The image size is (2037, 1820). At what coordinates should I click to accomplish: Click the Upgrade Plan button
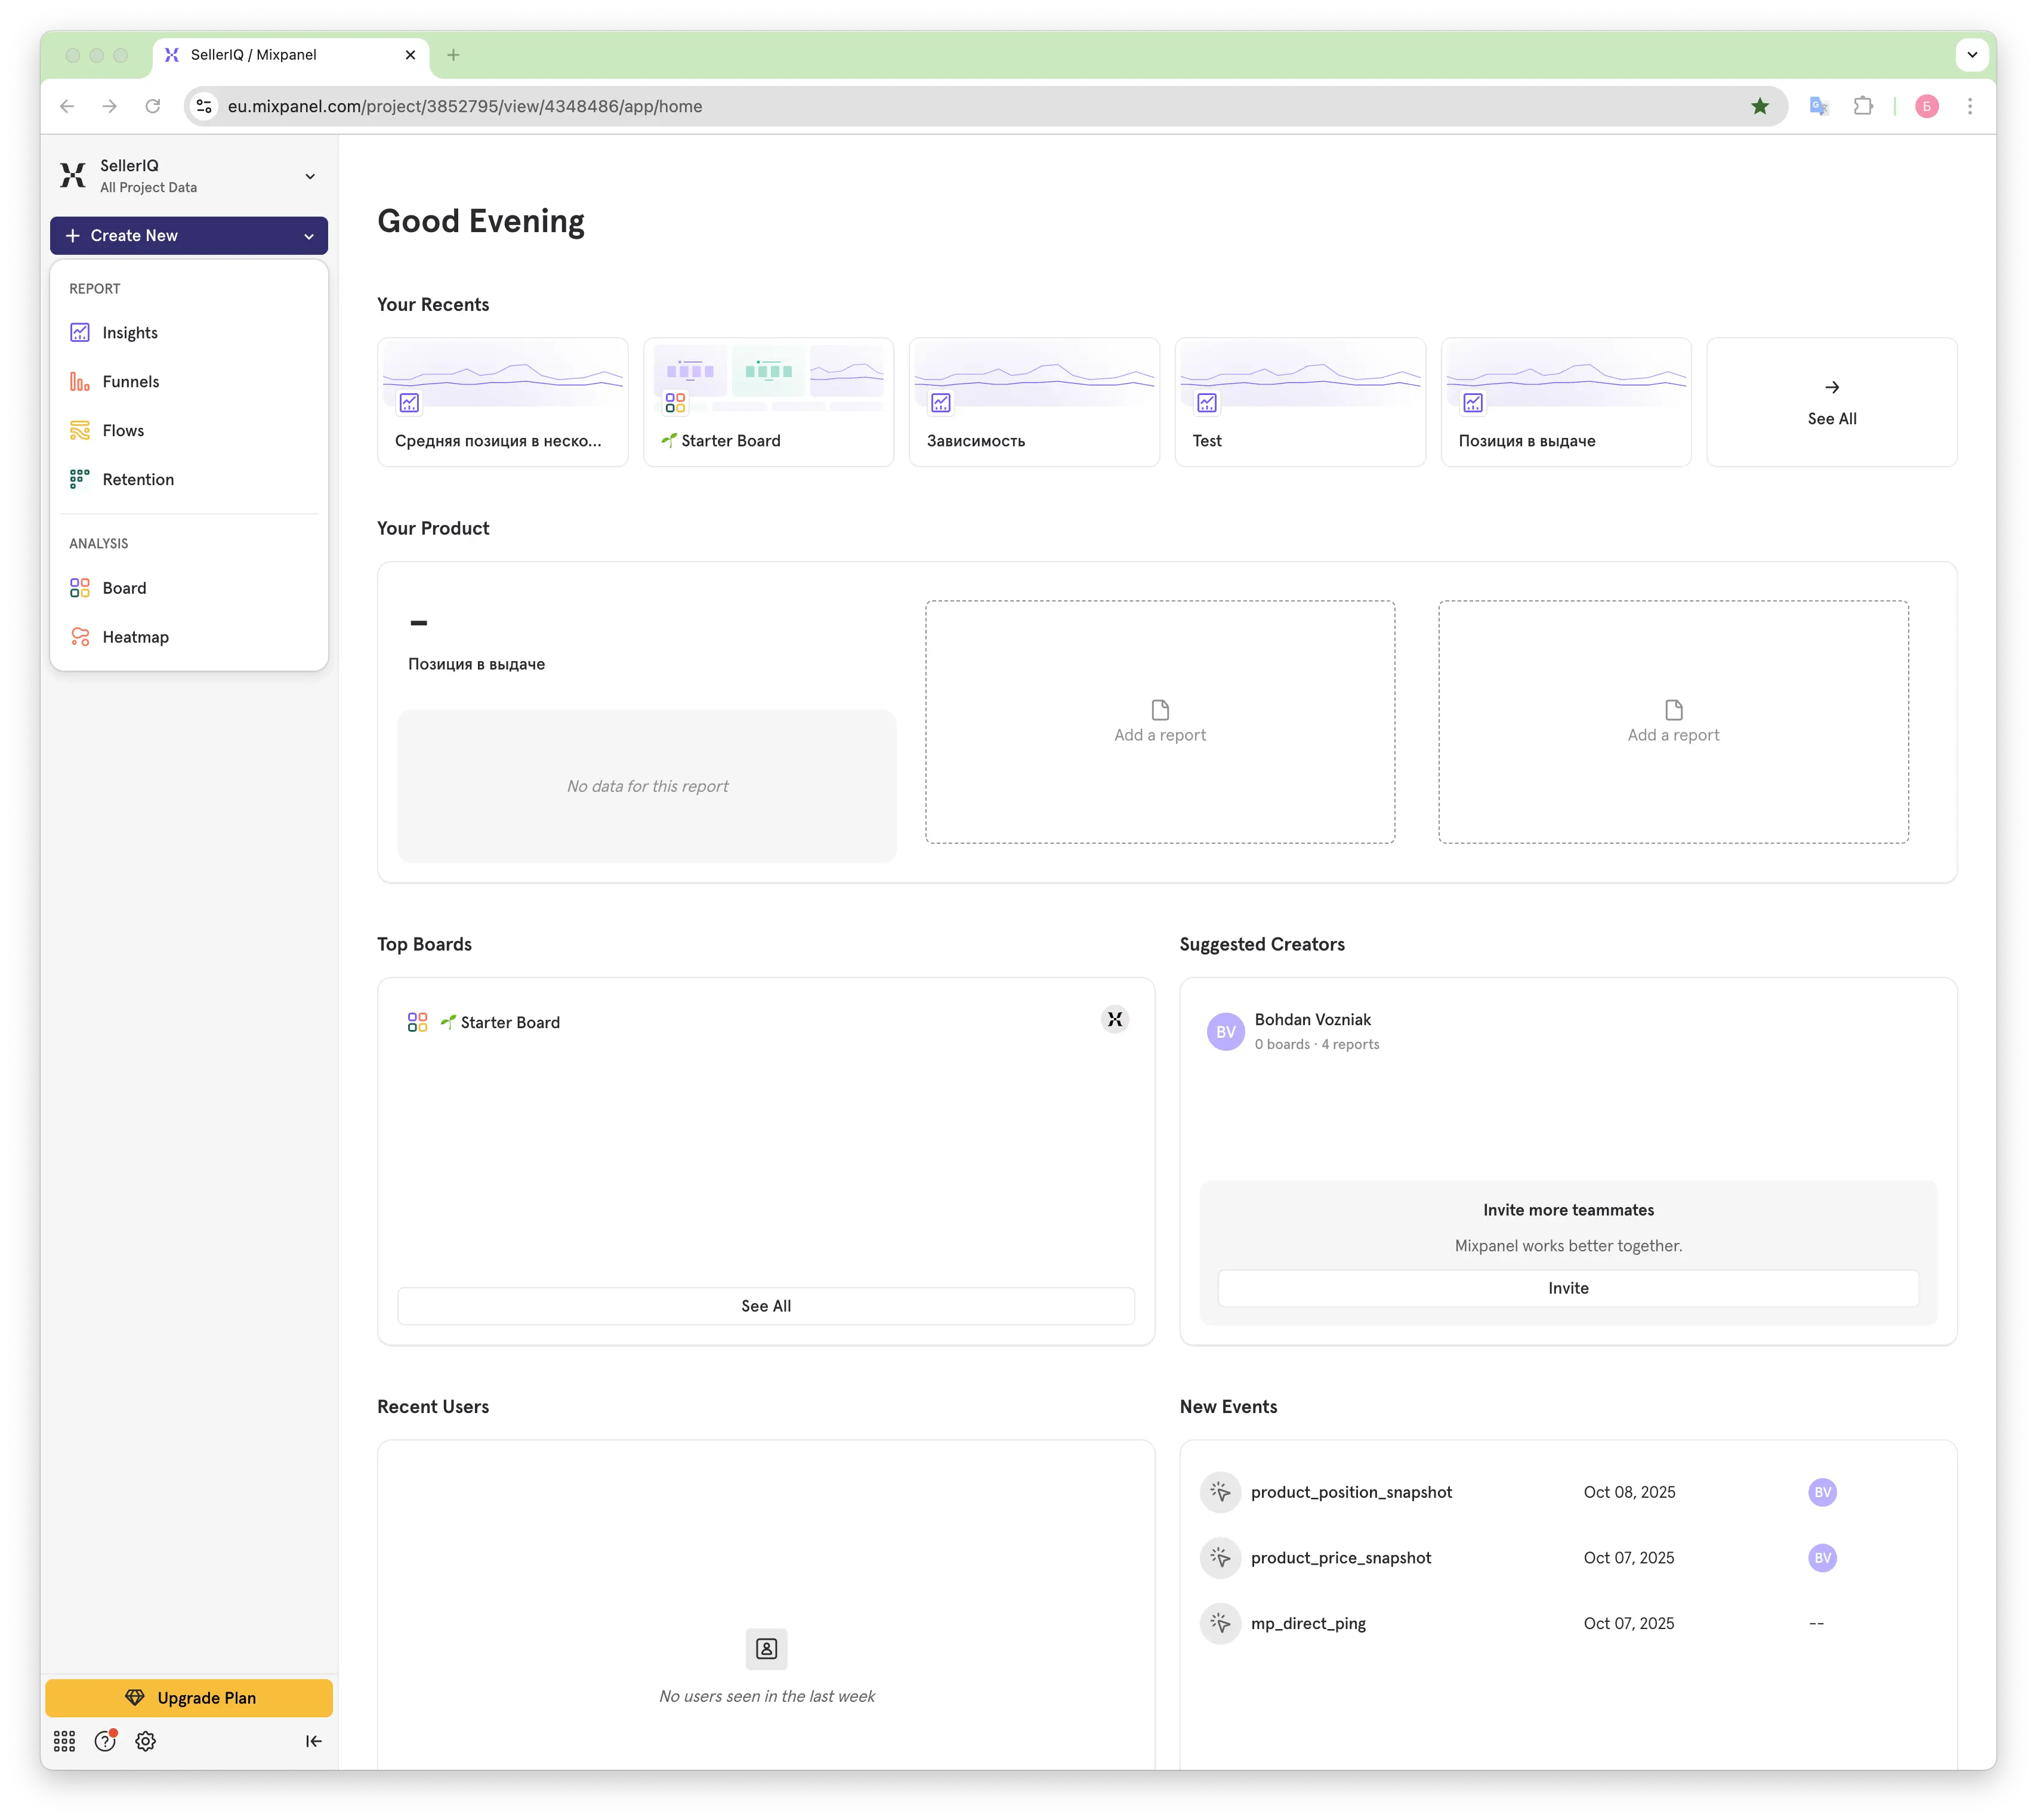coord(189,1698)
